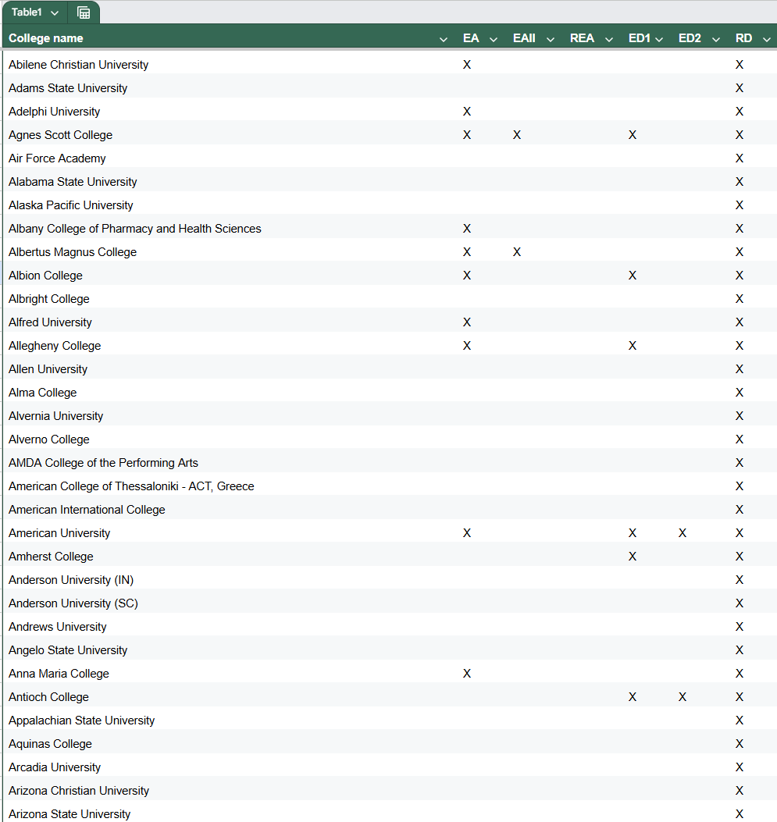This screenshot has width=777, height=822.
Task: Select the EA X for Abilene Christian University
Action: [467, 65]
